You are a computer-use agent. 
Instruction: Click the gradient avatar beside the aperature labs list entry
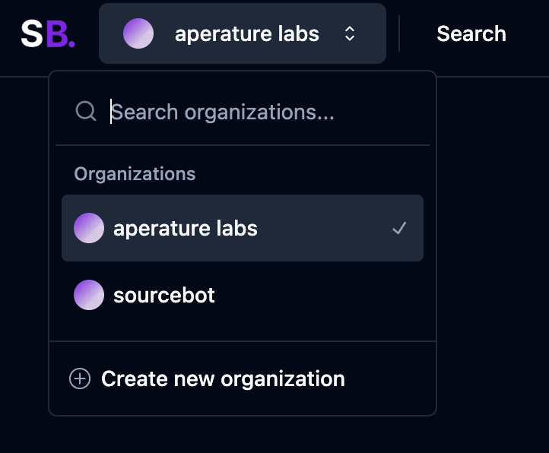click(x=89, y=228)
